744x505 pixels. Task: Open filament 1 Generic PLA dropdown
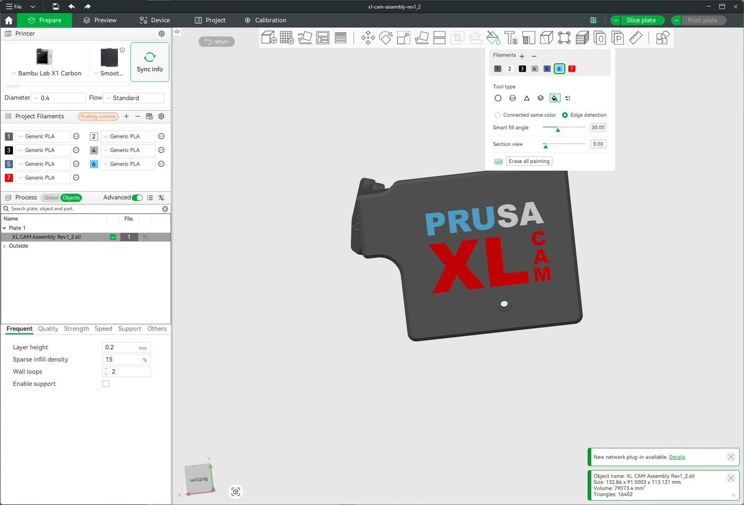[x=43, y=136]
